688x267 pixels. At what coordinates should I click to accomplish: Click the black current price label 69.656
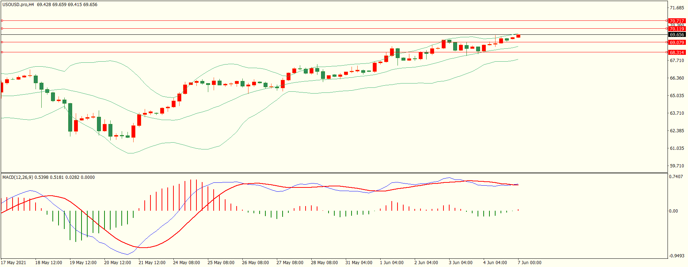677,35
